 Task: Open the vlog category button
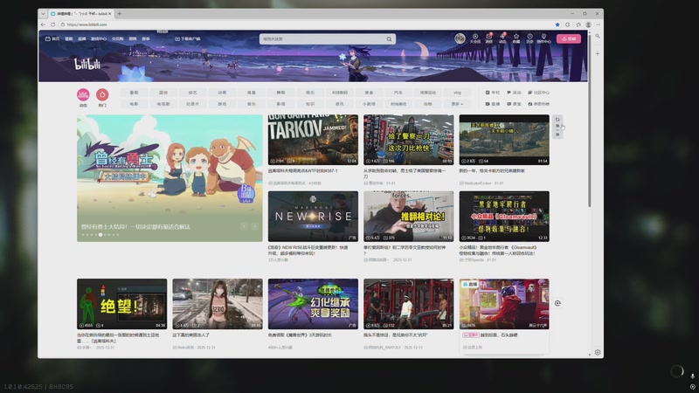tap(457, 93)
